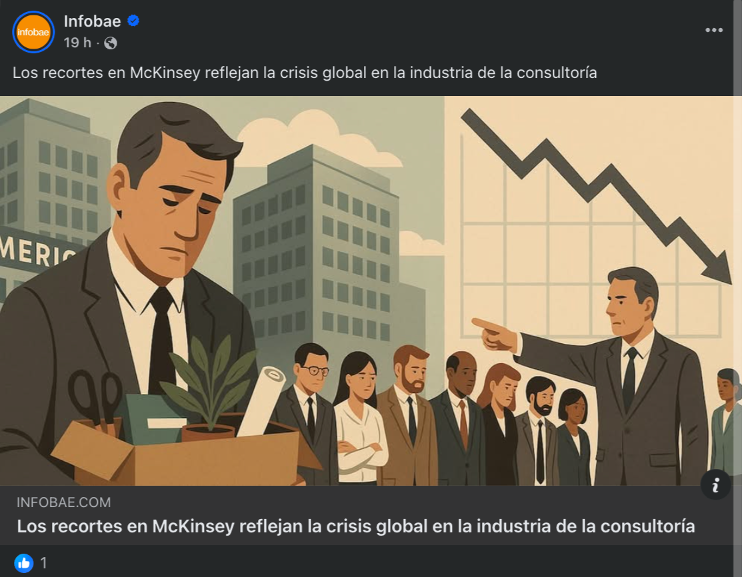The height and width of the screenshot is (577, 742).
Task: Open the post's 19 h timestamp
Action: click(77, 43)
